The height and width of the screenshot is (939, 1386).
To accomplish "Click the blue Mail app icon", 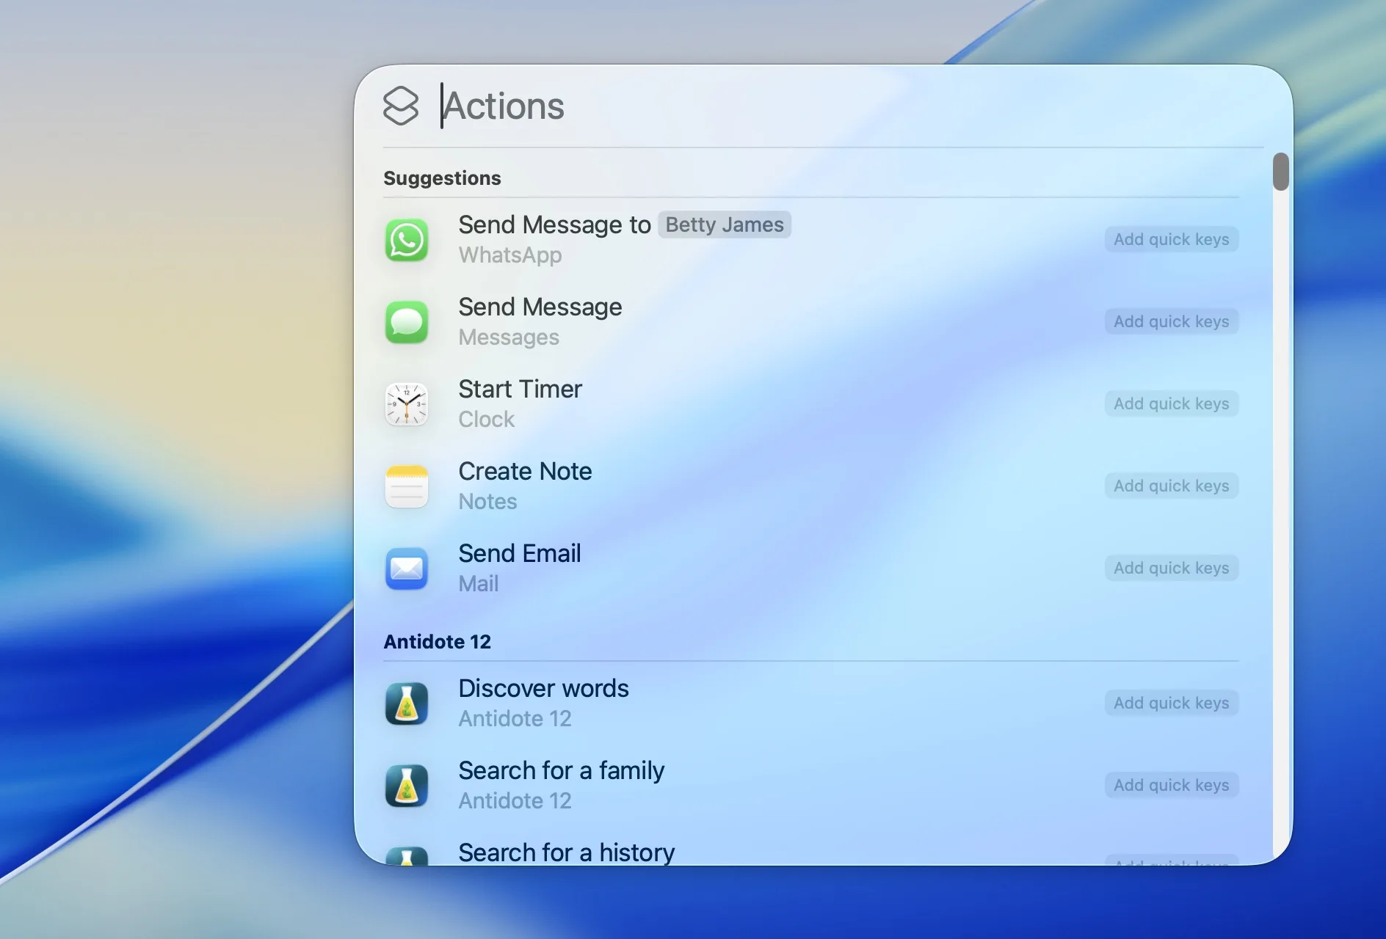I will [407, 569].
